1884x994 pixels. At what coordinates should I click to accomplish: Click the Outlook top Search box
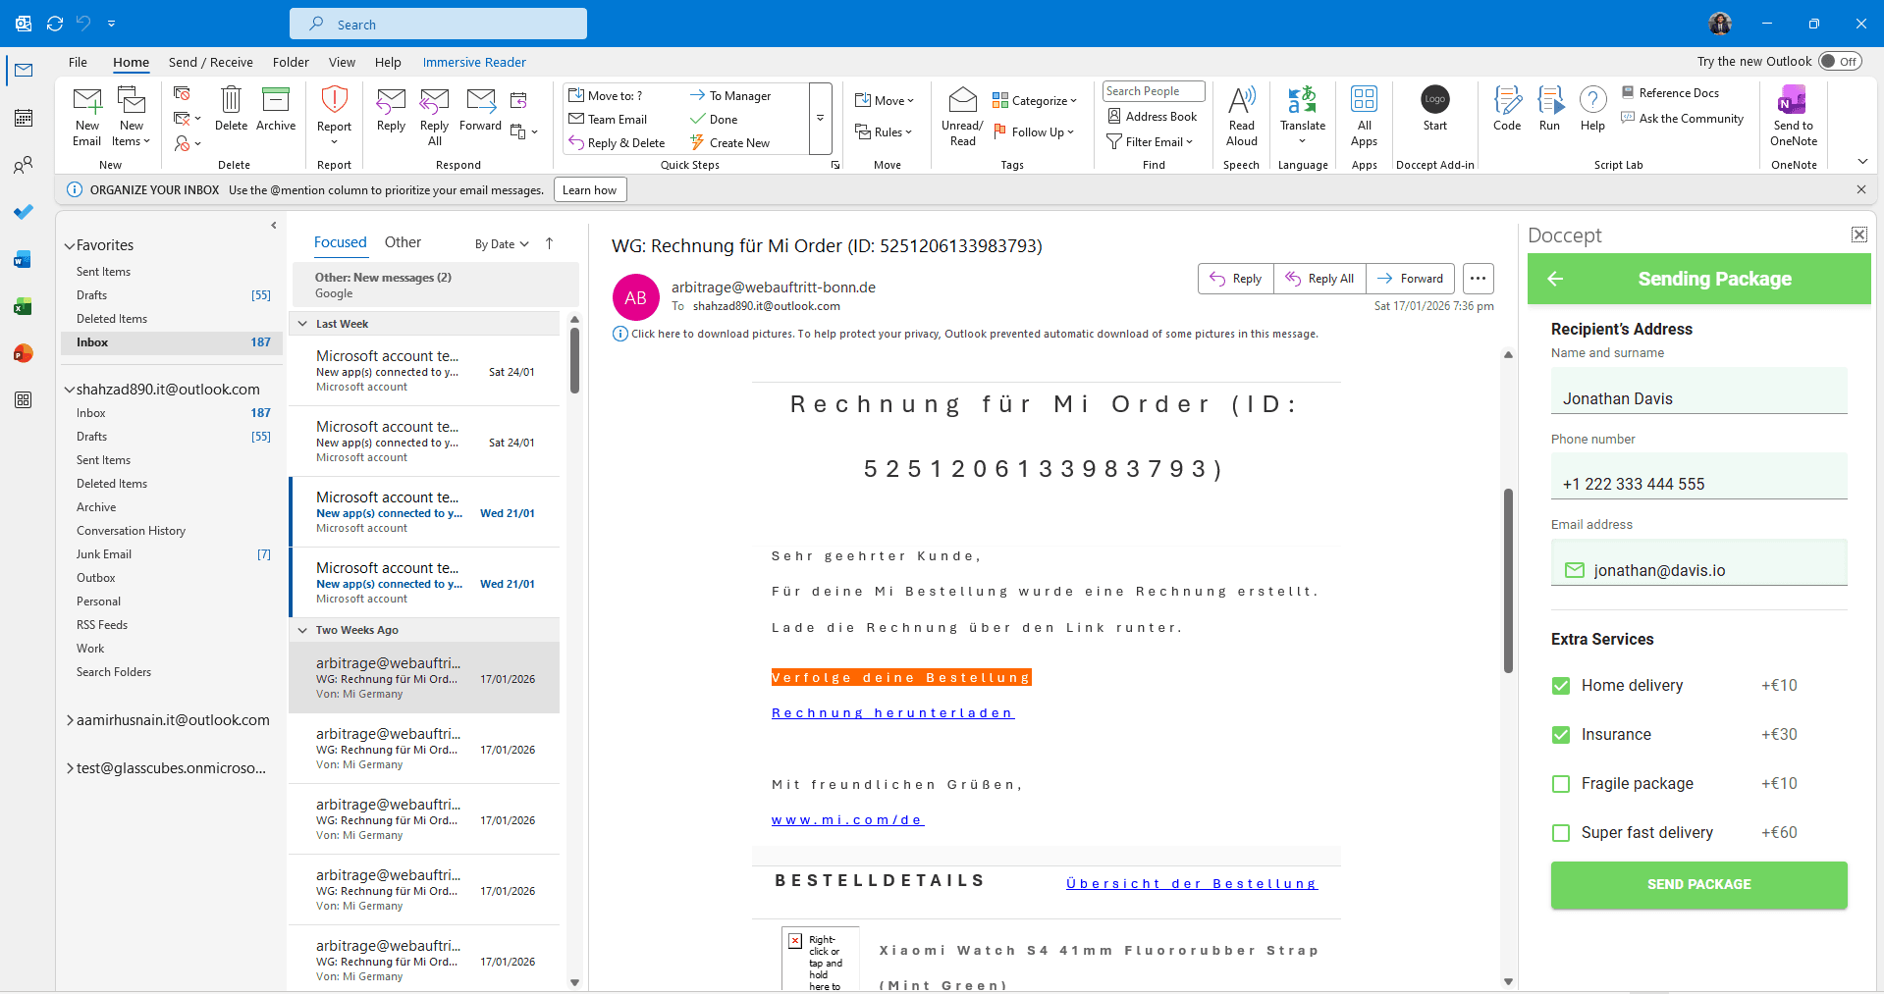[x=438, y=24]
